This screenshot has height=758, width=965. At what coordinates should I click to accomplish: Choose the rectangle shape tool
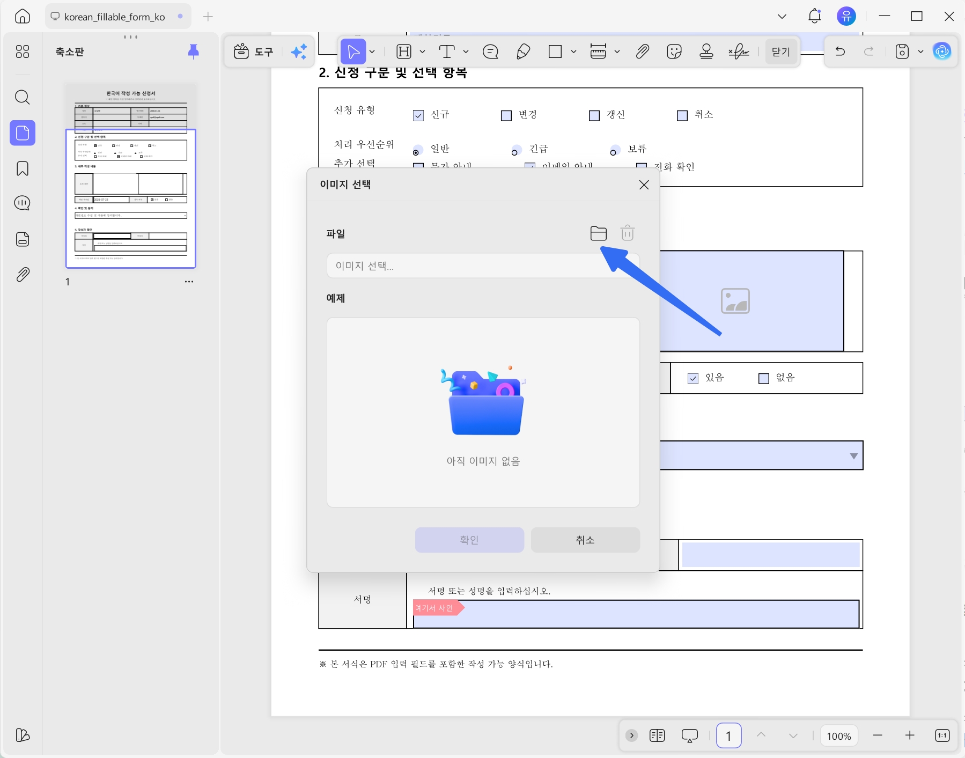pyautogui.click(x=555, y=51)
